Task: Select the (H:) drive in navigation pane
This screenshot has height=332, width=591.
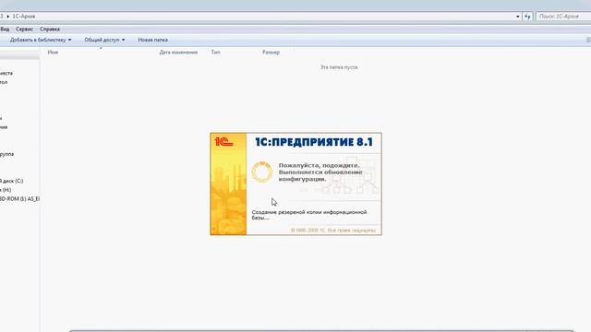Action: [x=6, y=190]
